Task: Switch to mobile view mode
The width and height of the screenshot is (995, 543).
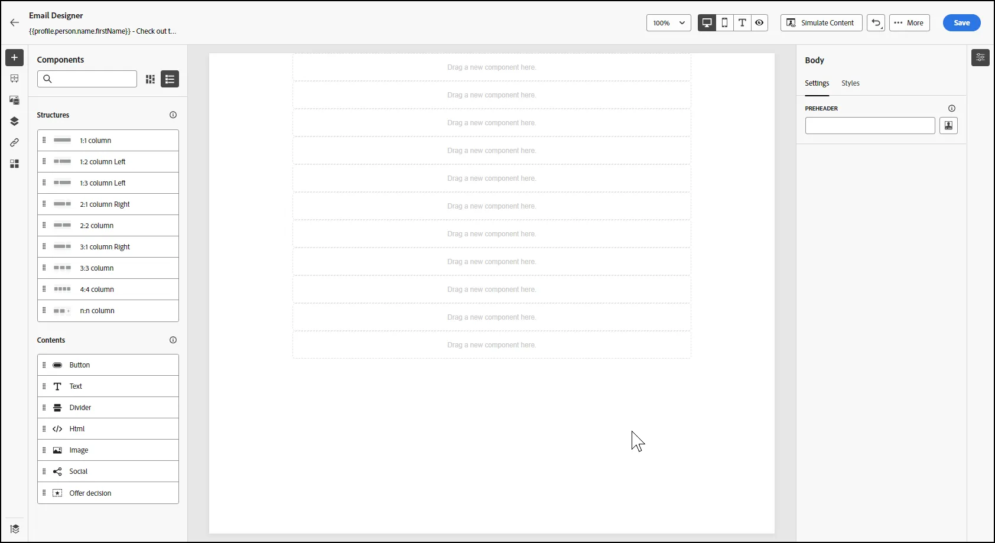Action: click(724, 23)
